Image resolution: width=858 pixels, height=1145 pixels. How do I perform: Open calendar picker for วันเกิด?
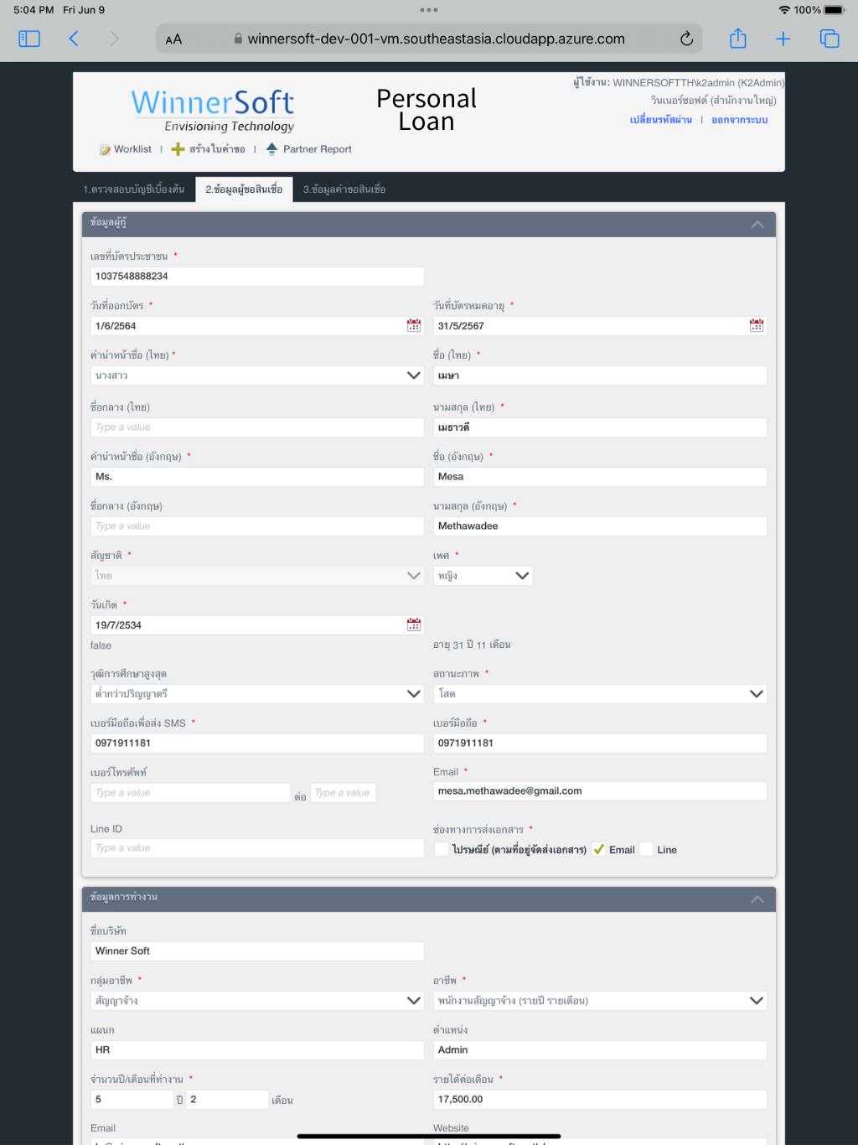pyautogui.click(x=414, y=624)
